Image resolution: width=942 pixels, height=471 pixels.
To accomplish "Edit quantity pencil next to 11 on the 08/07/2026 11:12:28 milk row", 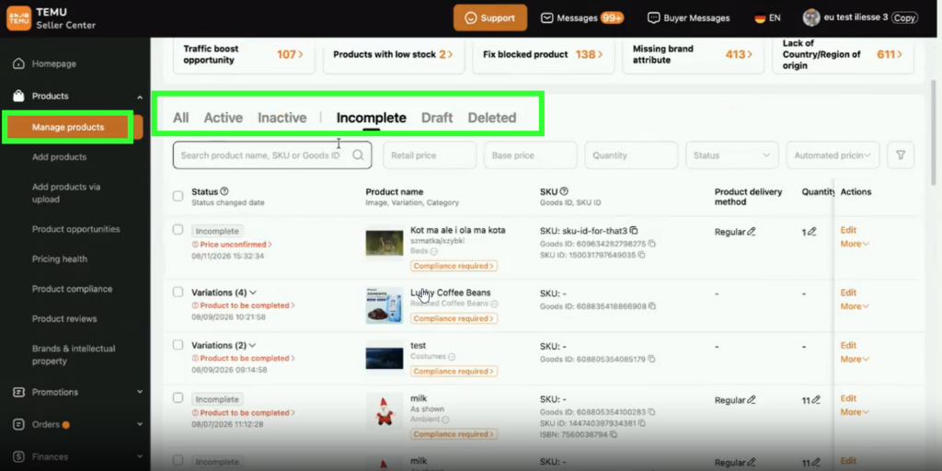I will 815,399.
